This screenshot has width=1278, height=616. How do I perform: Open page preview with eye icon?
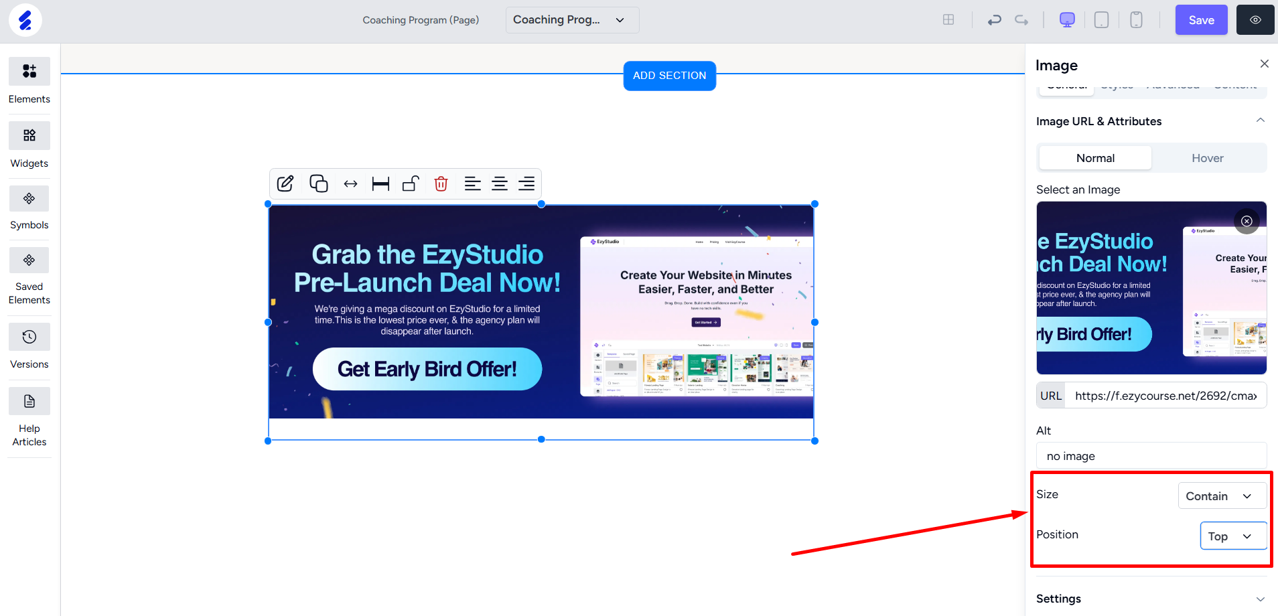point(1255,20)
